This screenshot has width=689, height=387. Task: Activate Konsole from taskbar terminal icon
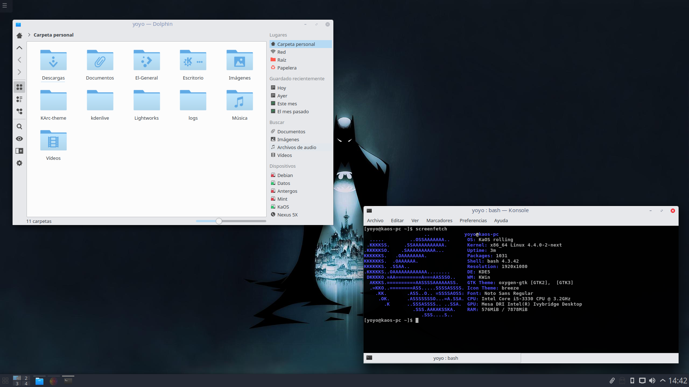(x=68, y=381)
